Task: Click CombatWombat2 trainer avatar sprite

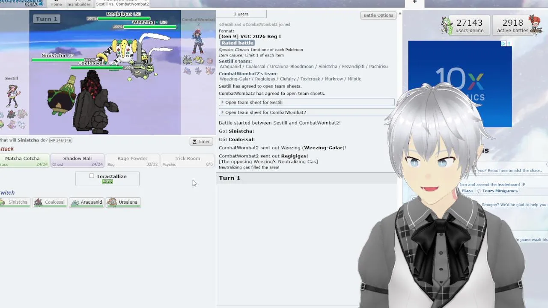Action: (x=197, y=41)
